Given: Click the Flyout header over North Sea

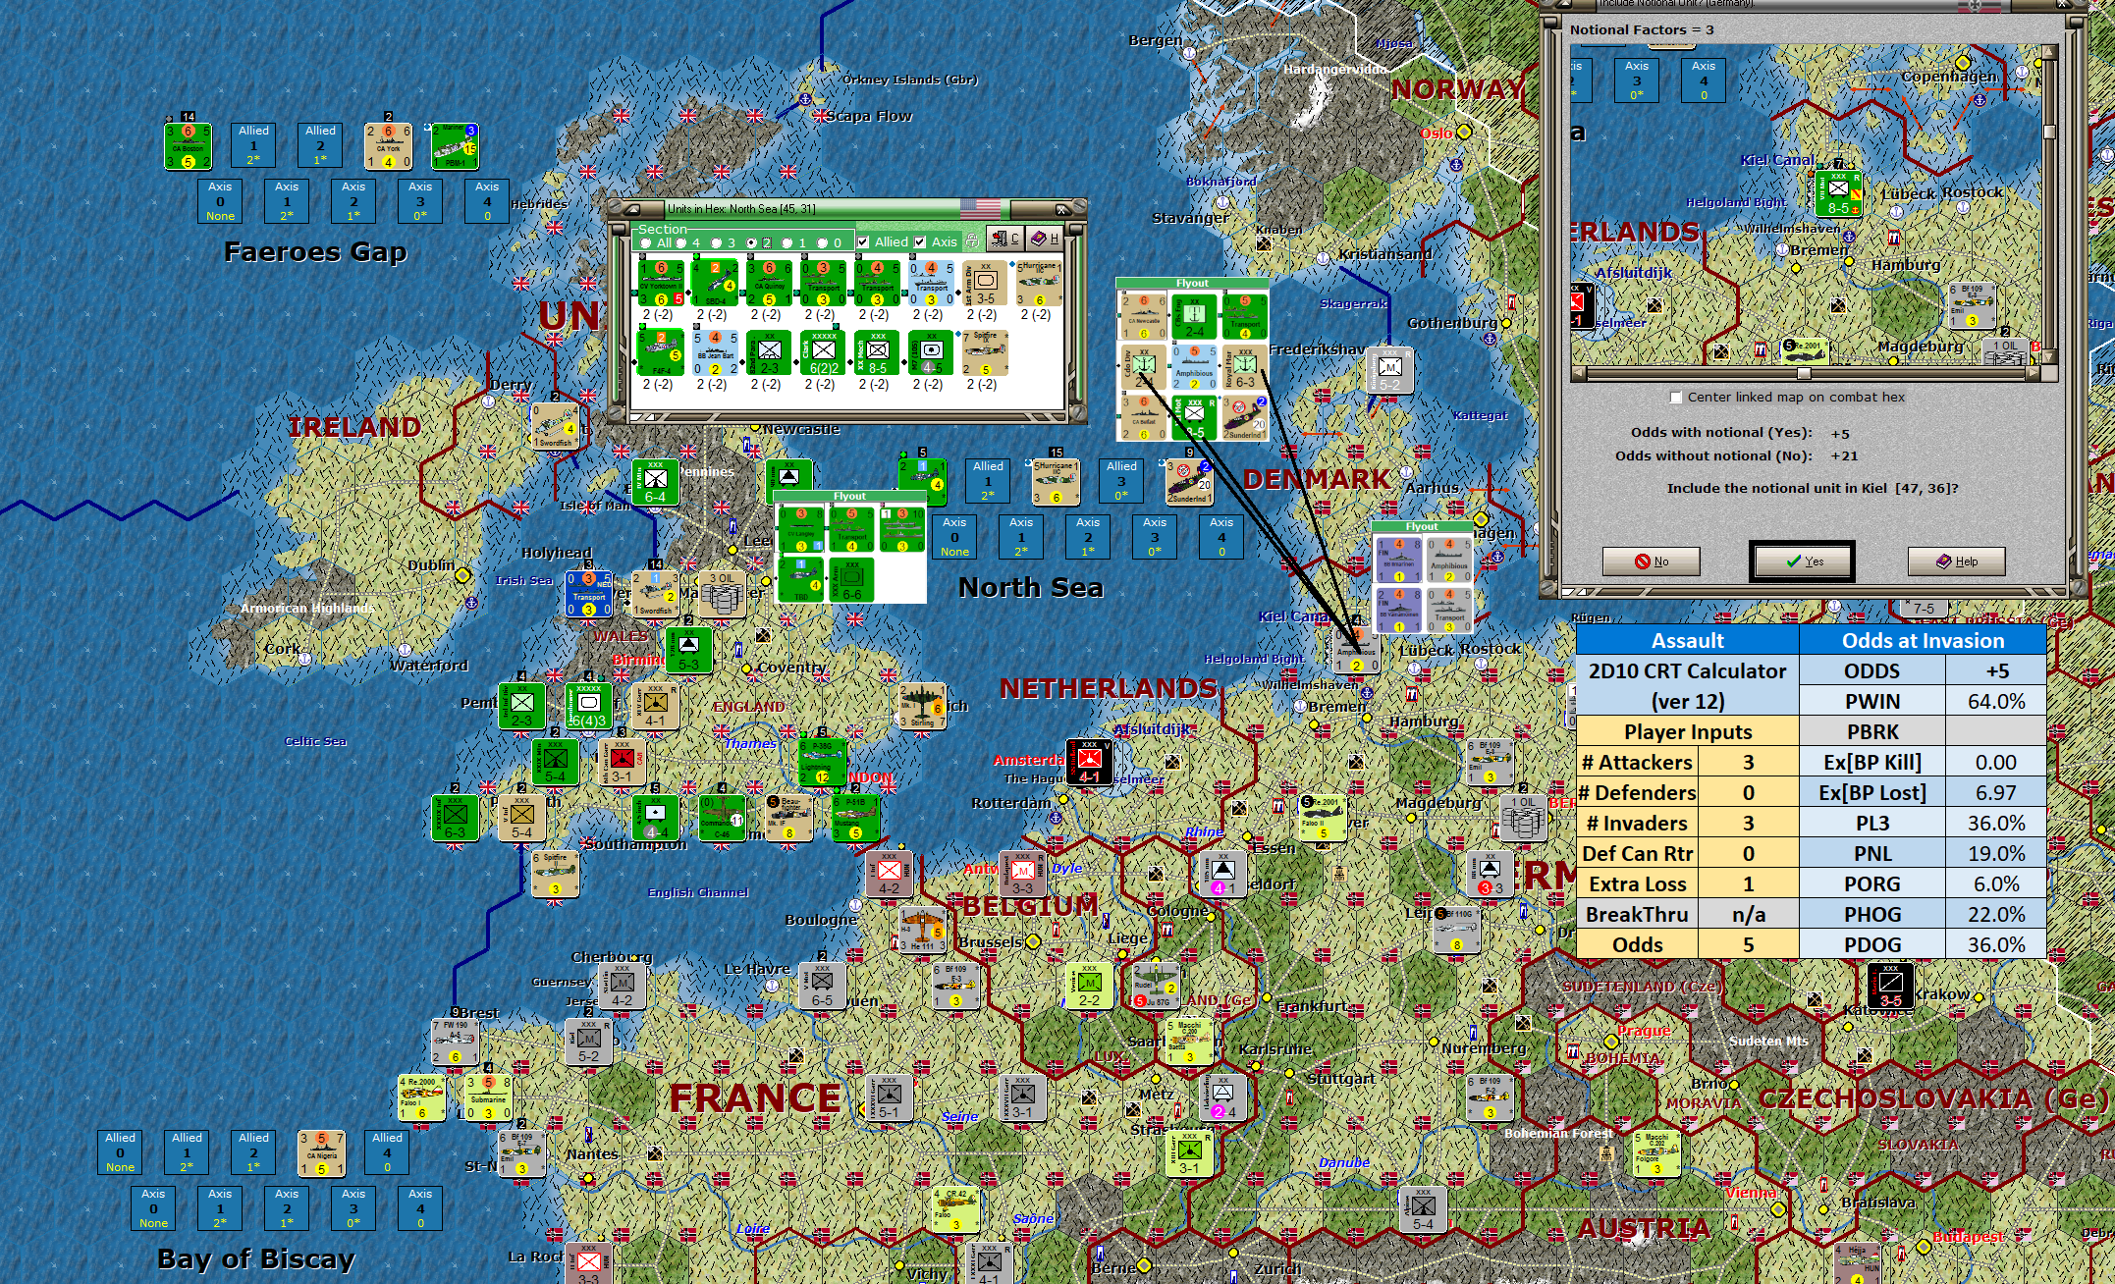Looking at the screenshot, I should coord(850,497).
